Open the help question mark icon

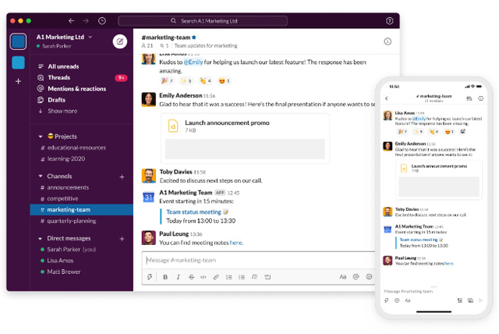(x=389, y=21)
